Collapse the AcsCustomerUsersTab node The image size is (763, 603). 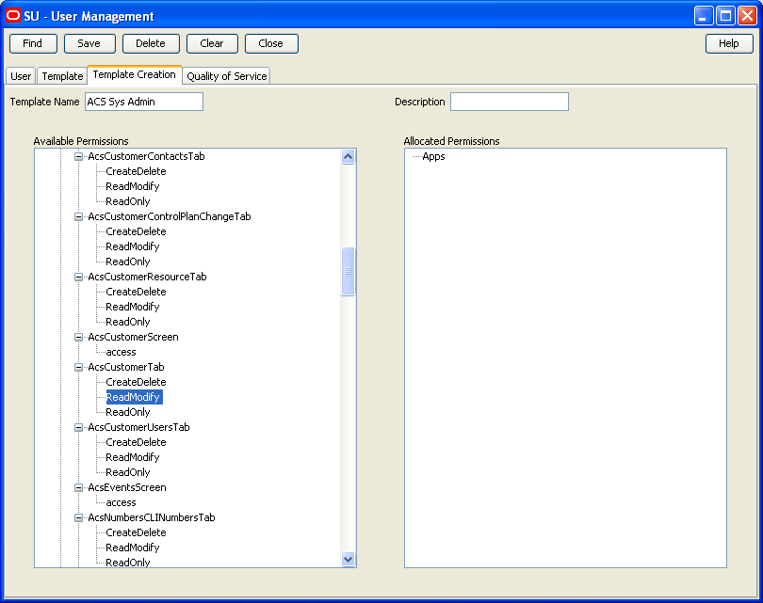77,427
